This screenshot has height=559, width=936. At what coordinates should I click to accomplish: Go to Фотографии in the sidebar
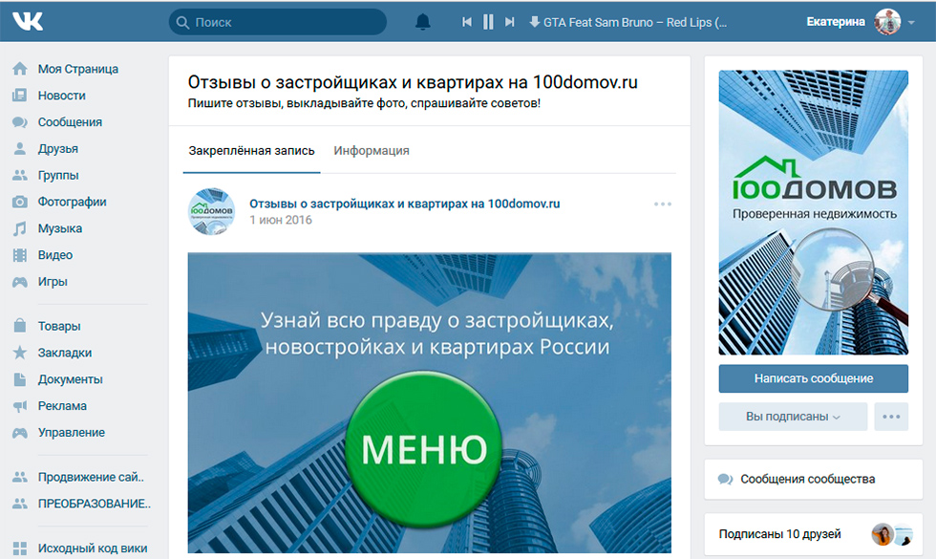point(73,202)
